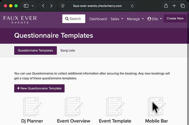This screenshot has width=189, height=125.
Task: Click the Safari share icon
Action: [166, 6]
